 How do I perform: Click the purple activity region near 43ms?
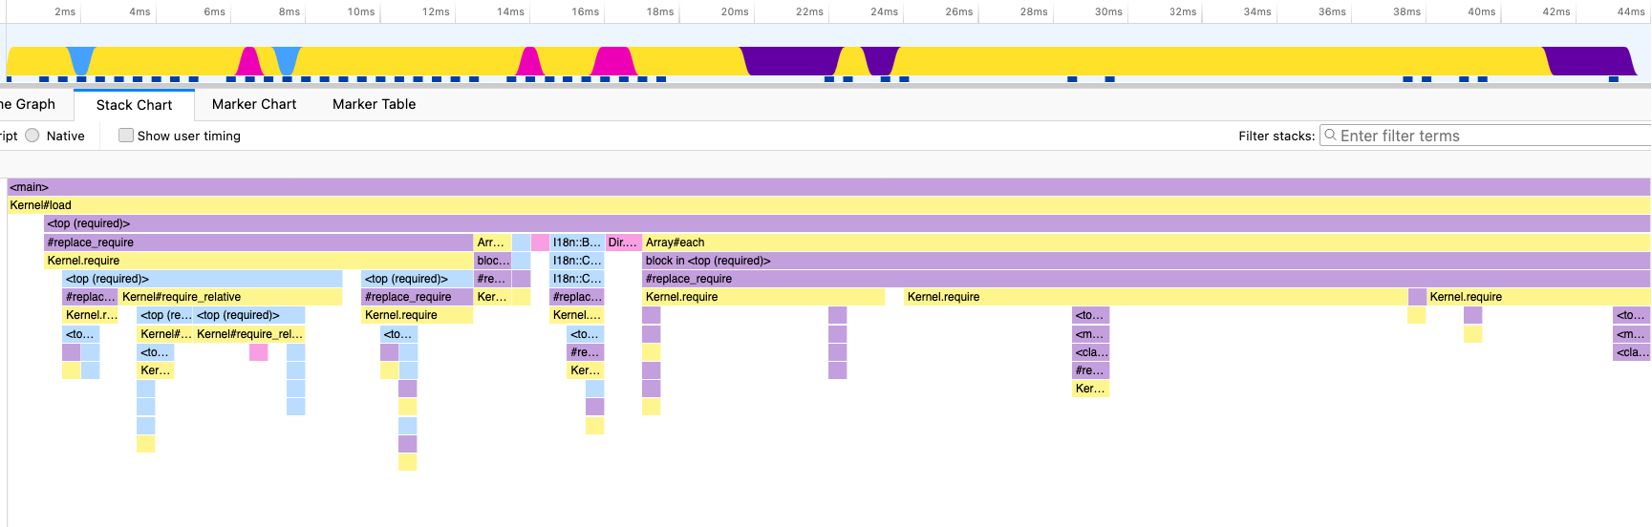tap(1590, 61)
